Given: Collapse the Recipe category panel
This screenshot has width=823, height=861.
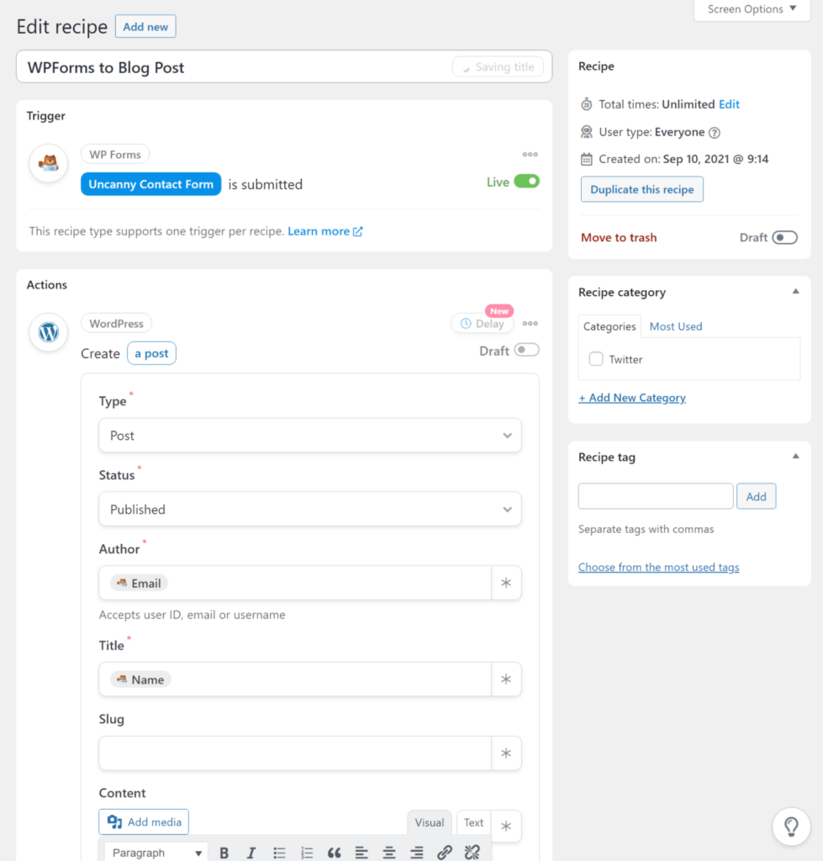Looking at the screenshot, I should 795,292.
